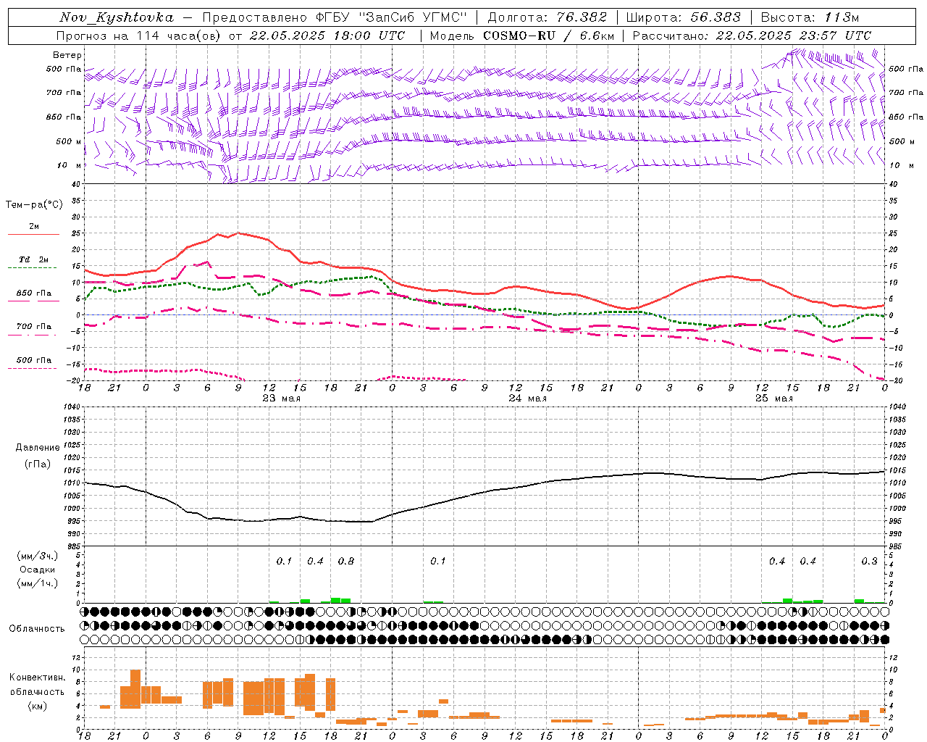927x742 pixels.
Task: Click the station name Nov_Kyshtovka
Action: [x=117, y=17]
